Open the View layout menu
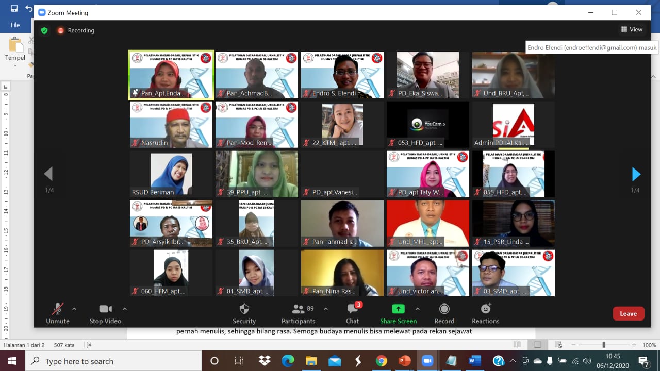Screen dimensions: 660x371 [x=632, y=30]
